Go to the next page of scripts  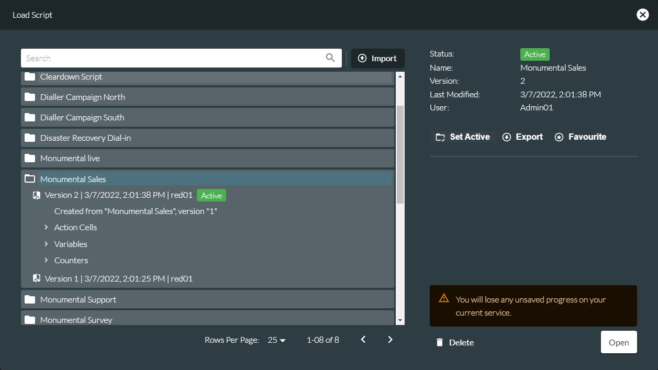click(390, 340)
